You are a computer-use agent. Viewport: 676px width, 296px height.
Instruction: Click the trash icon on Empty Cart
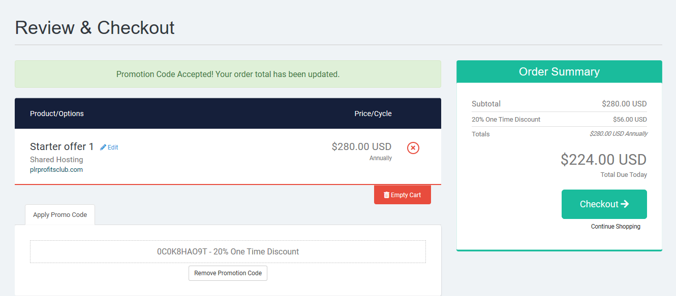click(386, 195)
